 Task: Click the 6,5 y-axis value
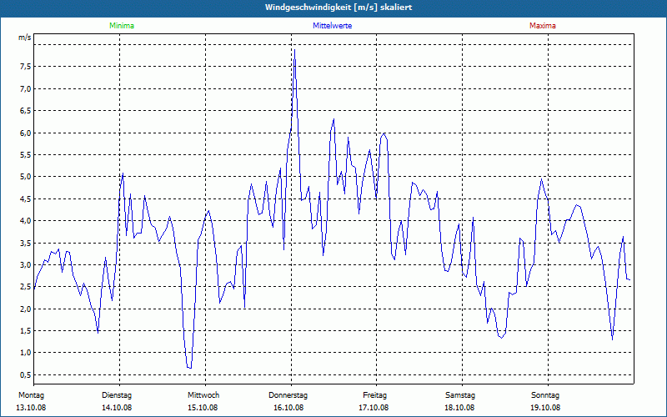click(x=25, y=111)
